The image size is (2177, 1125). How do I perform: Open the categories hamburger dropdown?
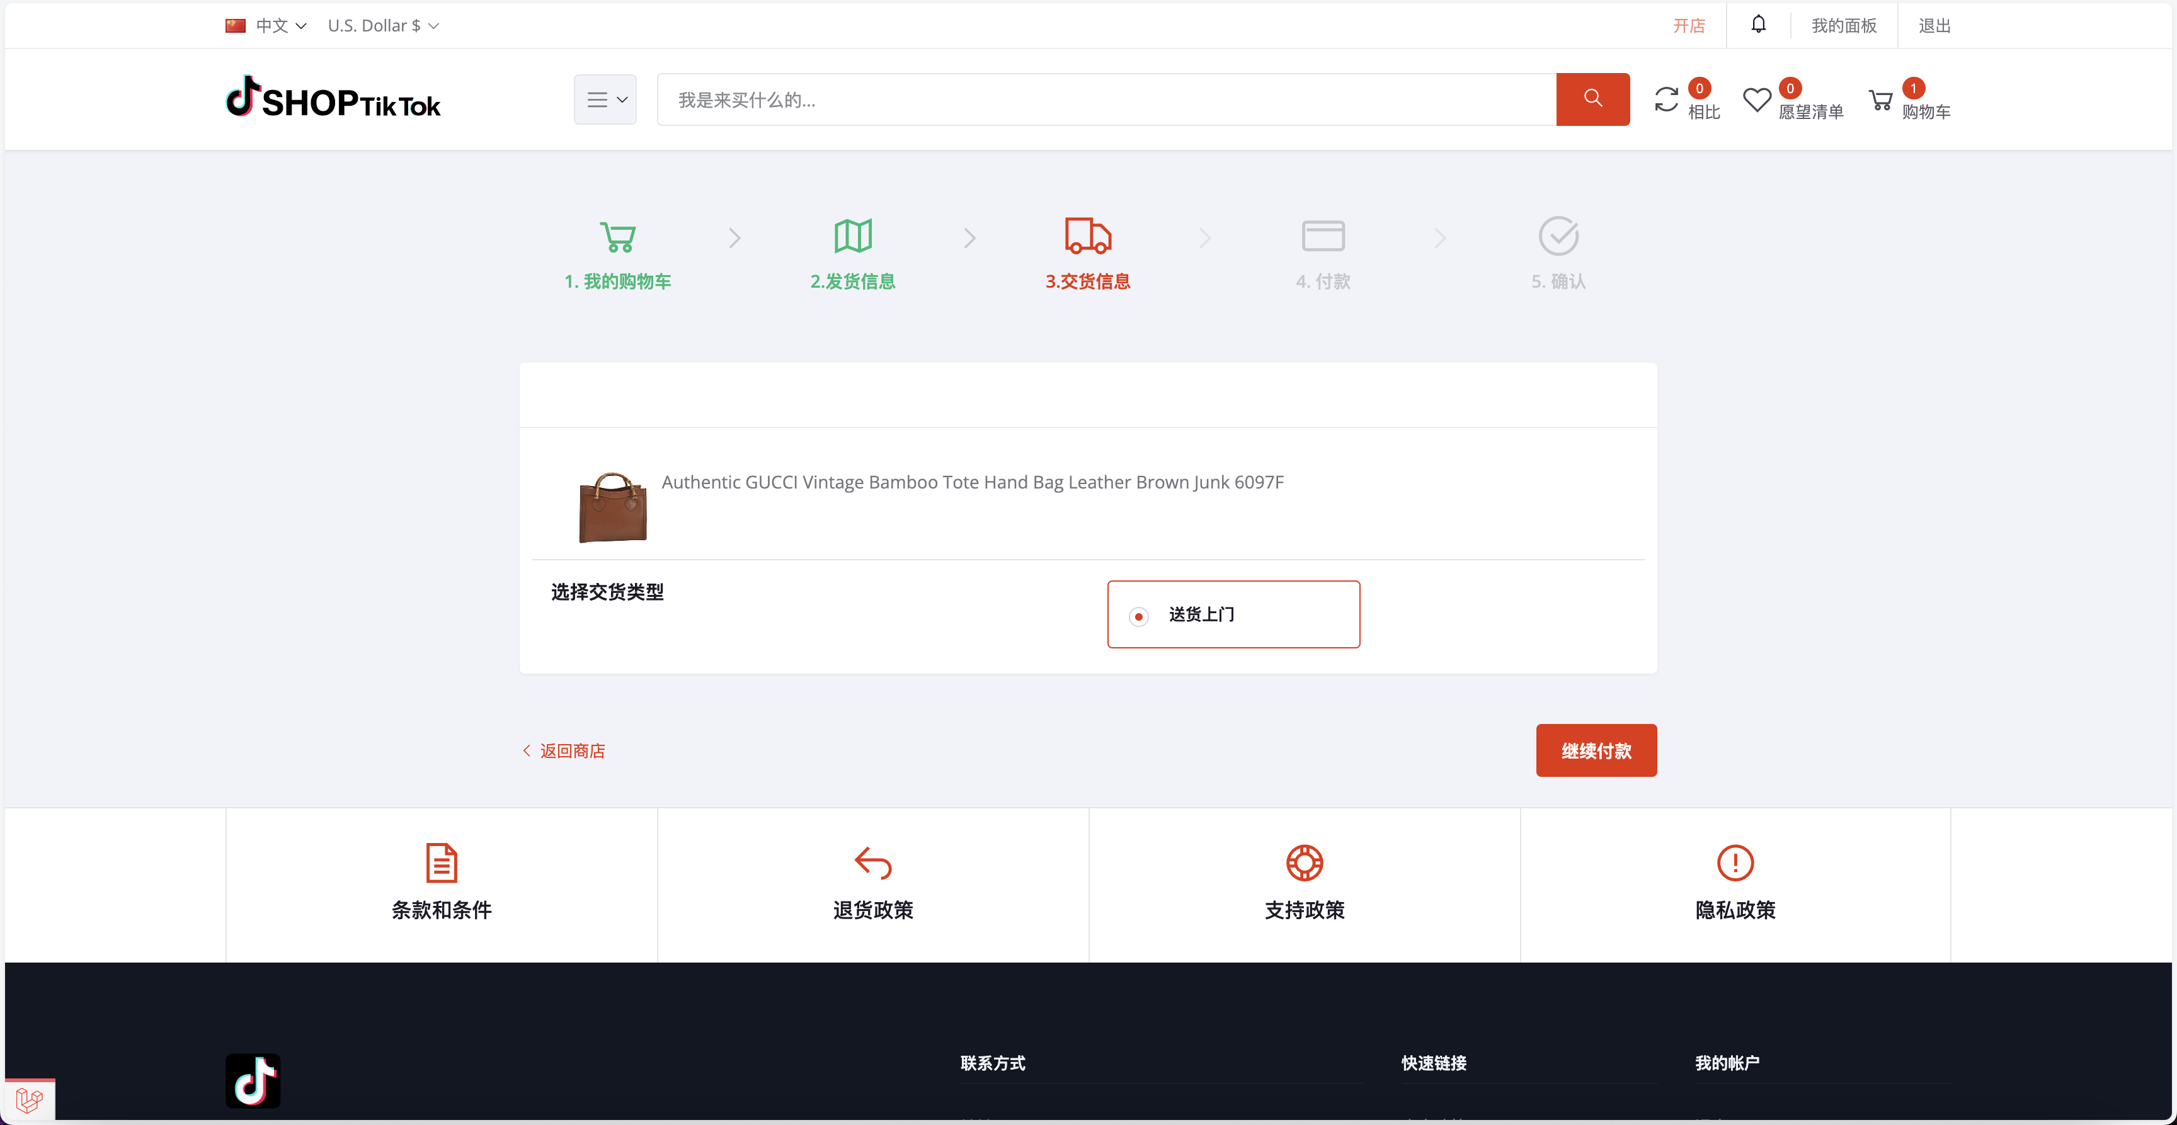click(x=605, y=99)
